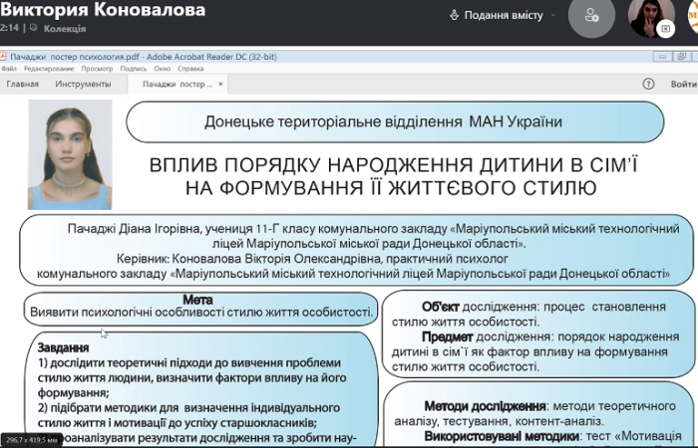Click the presenting content icon

point(455,15)
